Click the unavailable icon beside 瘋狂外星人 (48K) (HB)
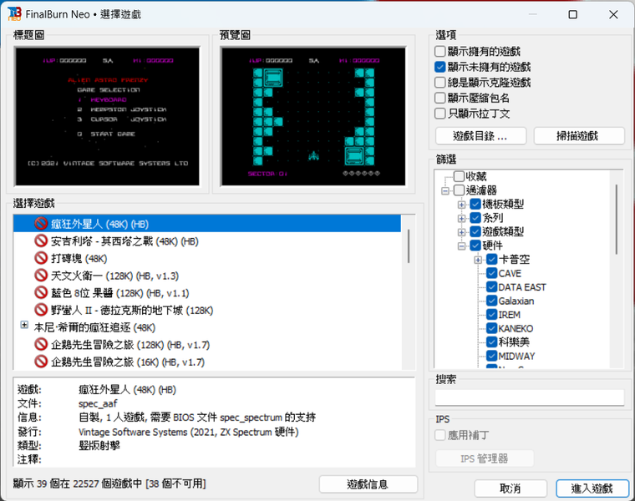The width and height of the screenshot is (635, 501). pos(41,224)
